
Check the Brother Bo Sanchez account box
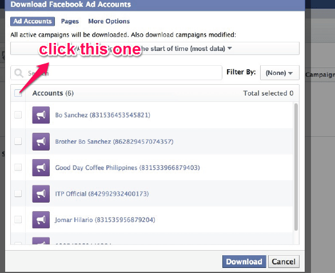coord(18,141)
